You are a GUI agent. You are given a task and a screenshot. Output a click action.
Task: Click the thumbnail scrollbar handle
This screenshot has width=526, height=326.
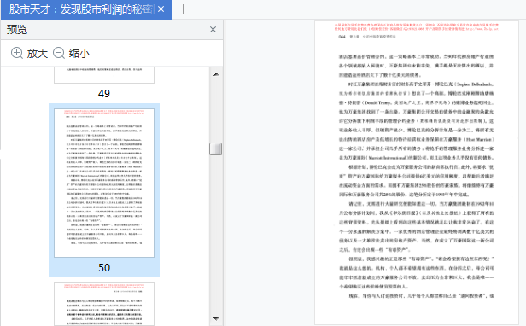pos(216,148)
